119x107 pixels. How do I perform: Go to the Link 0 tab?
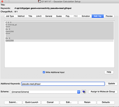[39, 16]
